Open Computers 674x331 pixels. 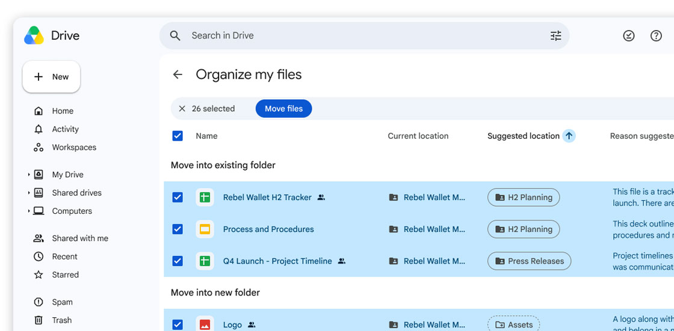[x=72, y=211]
